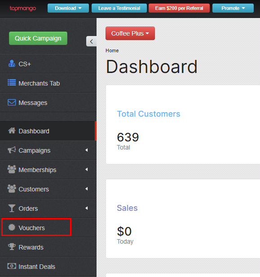Expand the Customers submenu arrow
This screenshot has width=260, height=277.
coord(87,189)
